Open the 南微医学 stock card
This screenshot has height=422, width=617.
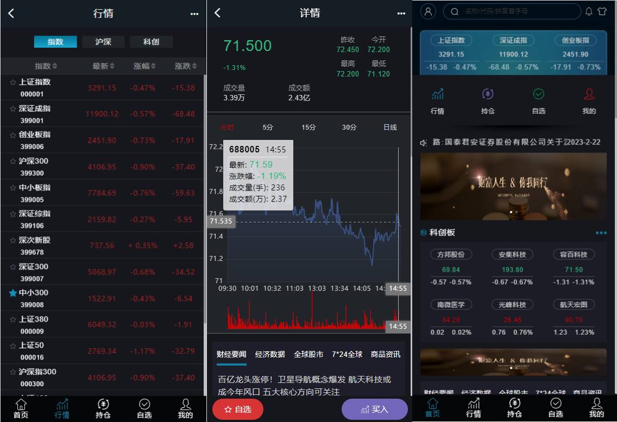tap(451, 317)
